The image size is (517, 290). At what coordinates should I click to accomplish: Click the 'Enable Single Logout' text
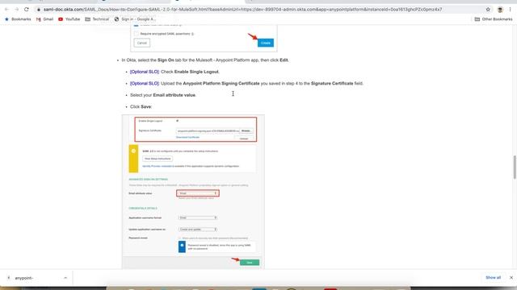click(196, 72)
